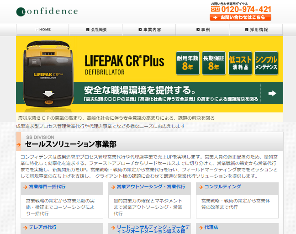Screen dimensions: 296x234
Task: Click the arrow icon beside テレアポ代行
Action: (25, 228)
